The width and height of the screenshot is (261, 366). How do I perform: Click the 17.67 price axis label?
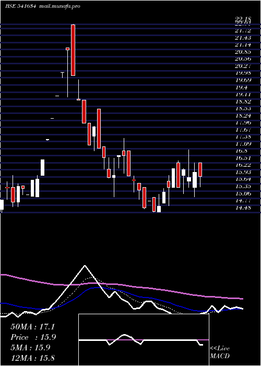(243, 130)
